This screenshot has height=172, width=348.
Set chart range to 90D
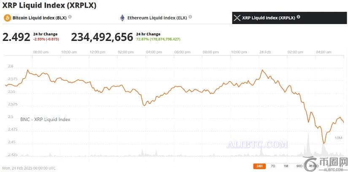coord(299,166)
